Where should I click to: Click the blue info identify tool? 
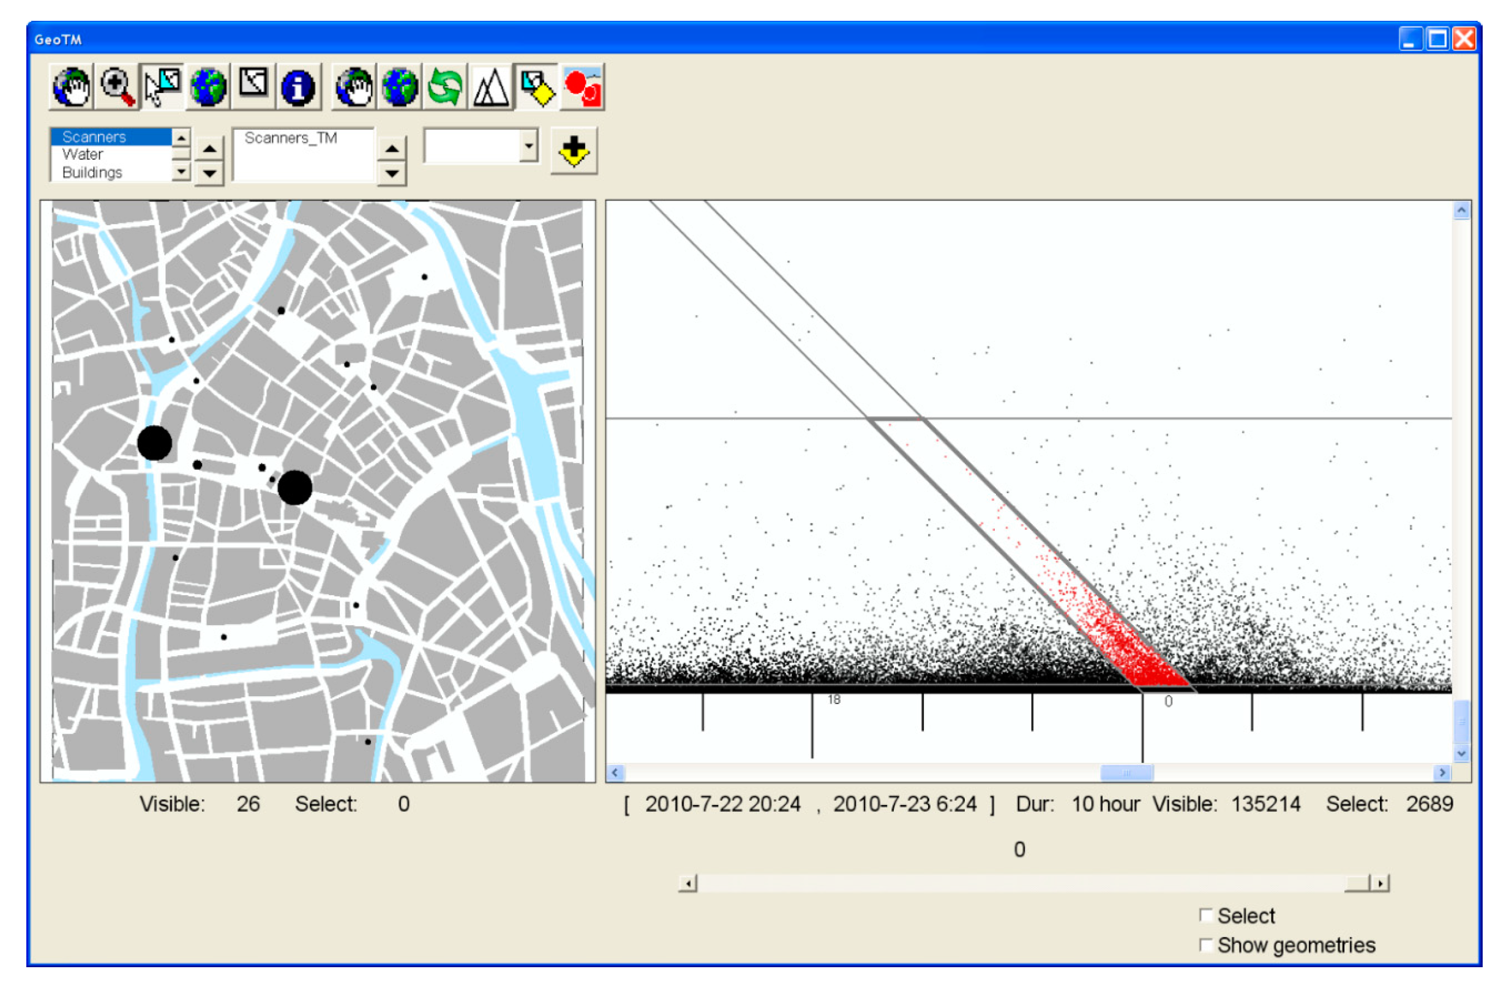click(298, 87)
